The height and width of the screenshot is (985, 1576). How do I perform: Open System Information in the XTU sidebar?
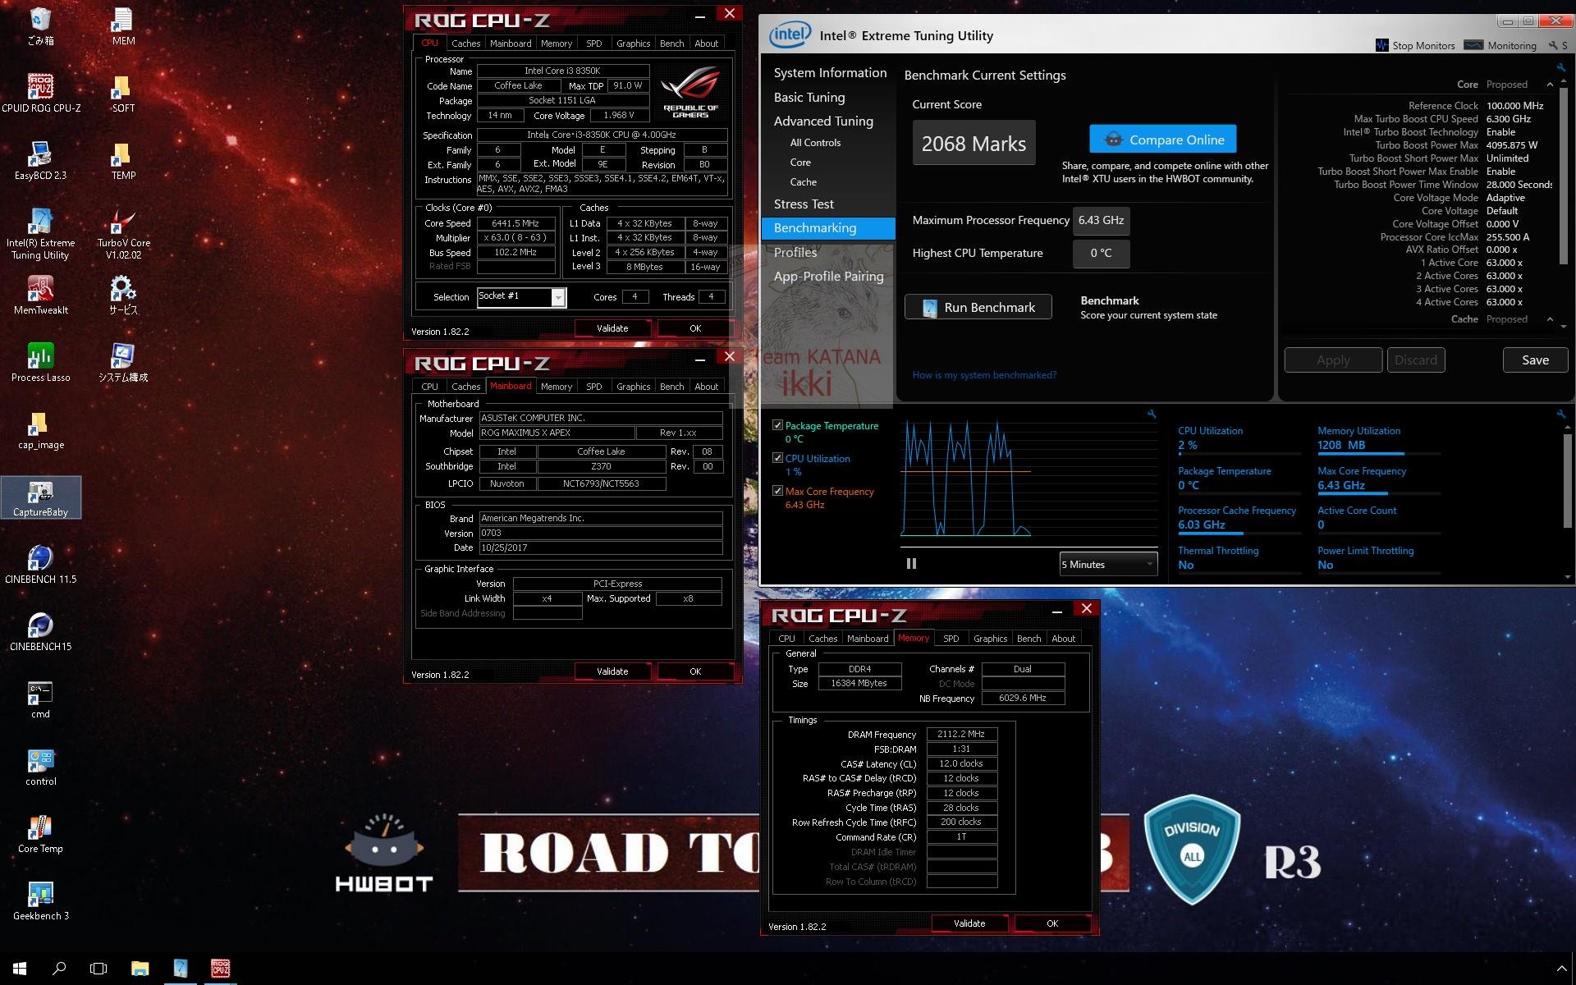[x=830, y=72]
